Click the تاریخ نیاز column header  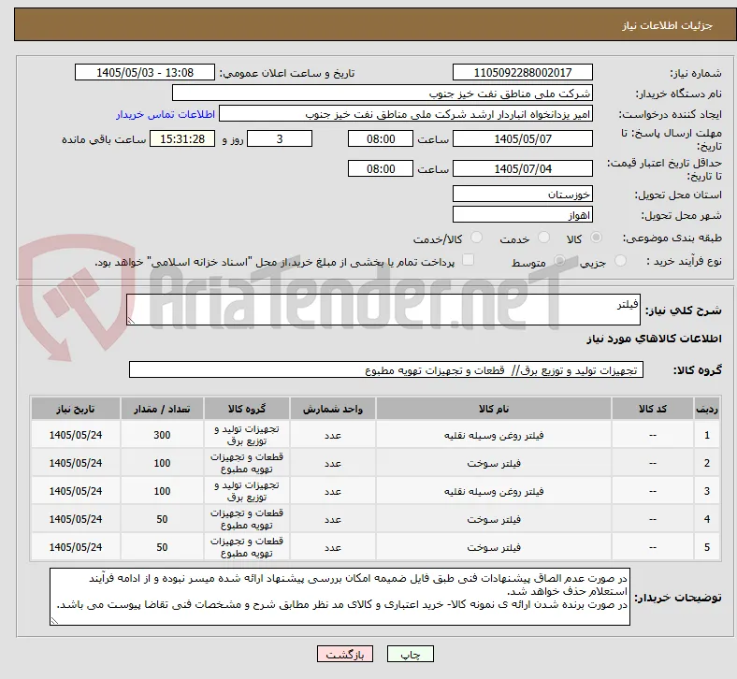click(x=76, y=409)
